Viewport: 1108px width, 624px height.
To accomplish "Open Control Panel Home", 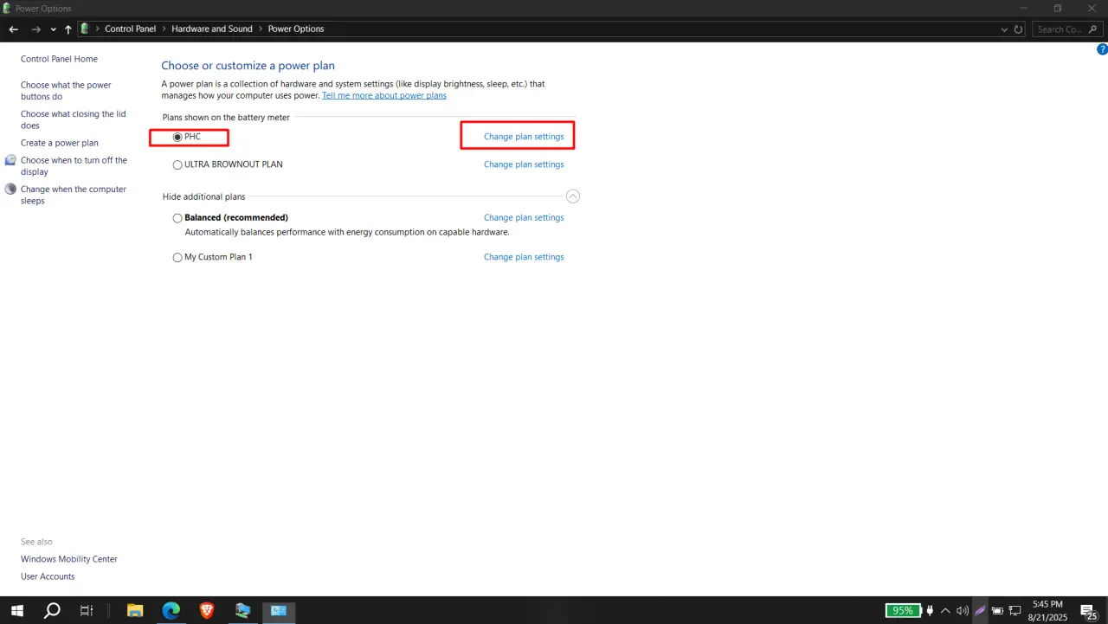I will (59, 59).
